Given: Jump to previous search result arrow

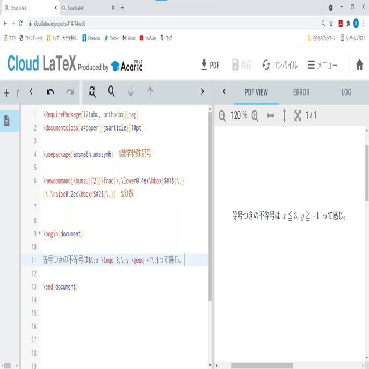Looking at the screenshot, I should [x=150, y=91].
